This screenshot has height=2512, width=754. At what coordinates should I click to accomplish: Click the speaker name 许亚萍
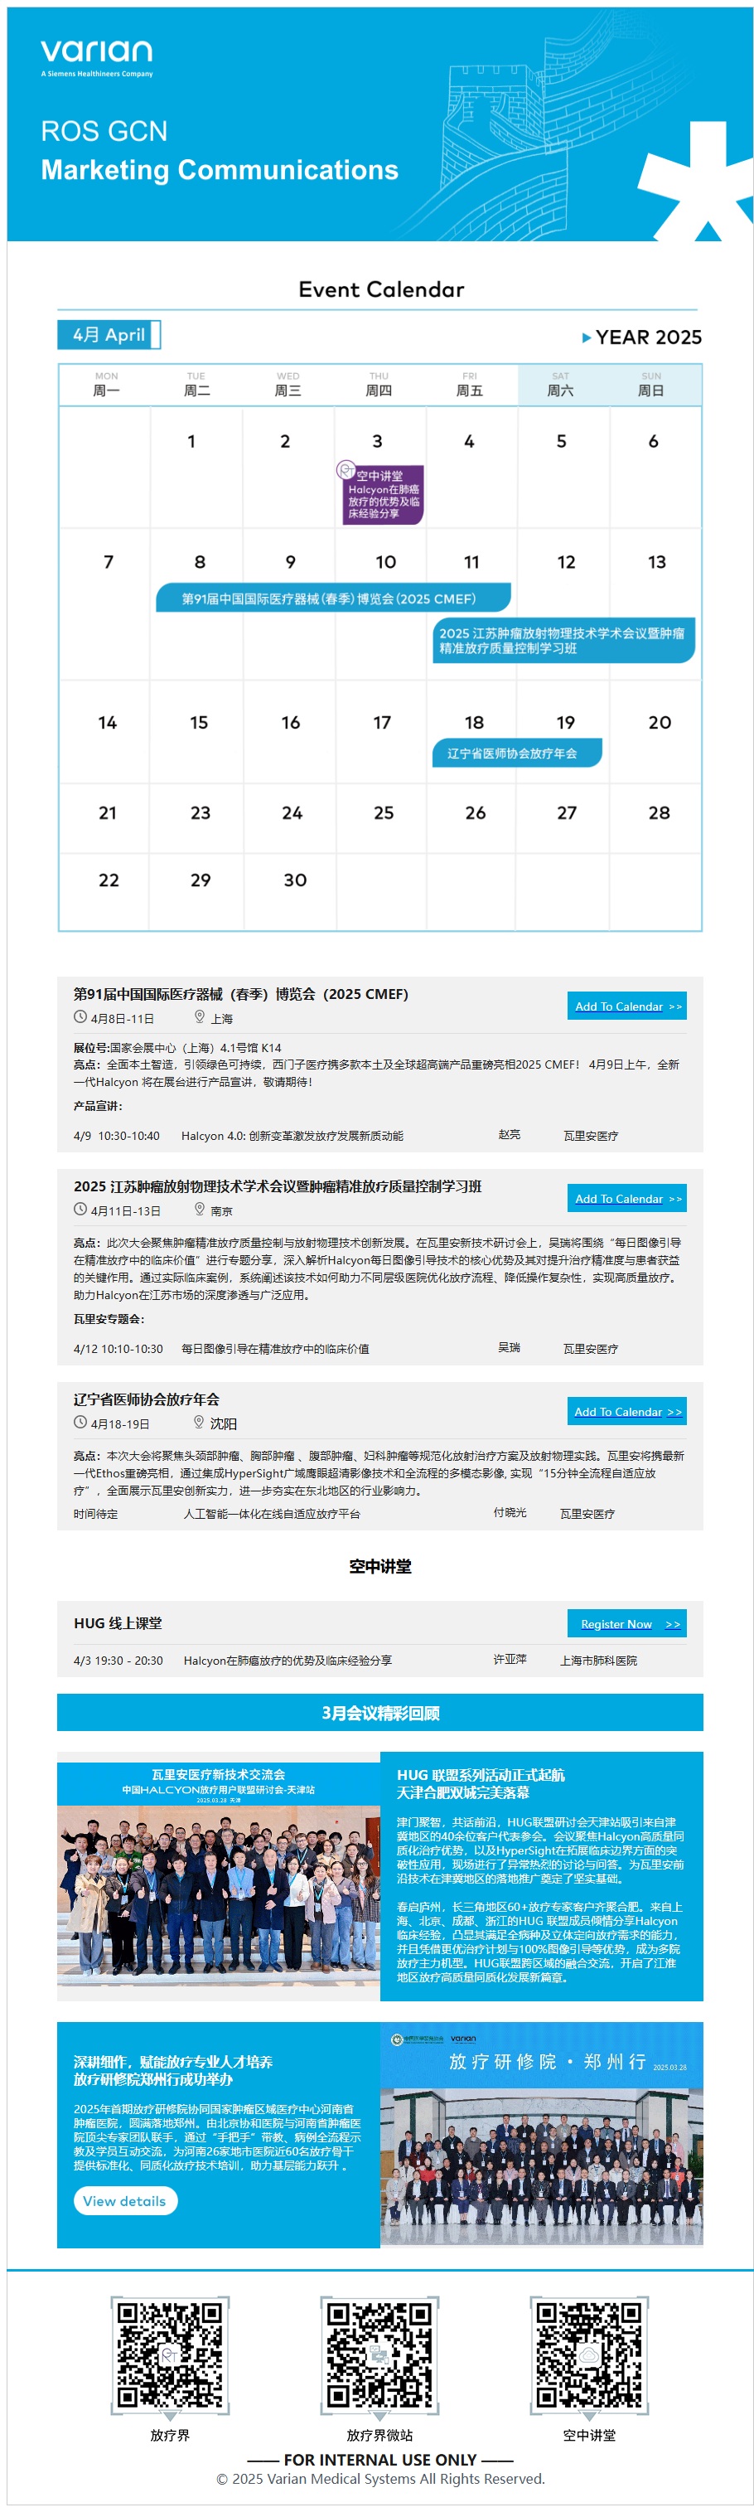click(x=510, y=1659)
